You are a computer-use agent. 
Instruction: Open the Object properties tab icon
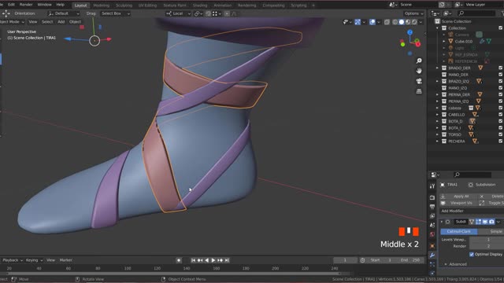tap(432, 246)
